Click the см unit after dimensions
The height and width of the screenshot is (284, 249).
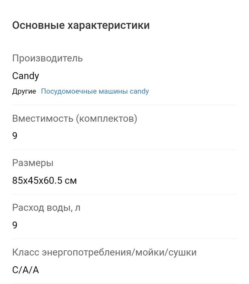pyautogui.click(x=71, y=181)
